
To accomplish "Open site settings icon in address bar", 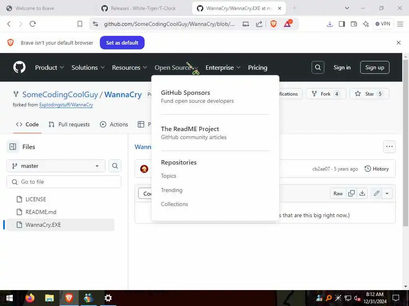I will tap(95, 24).
